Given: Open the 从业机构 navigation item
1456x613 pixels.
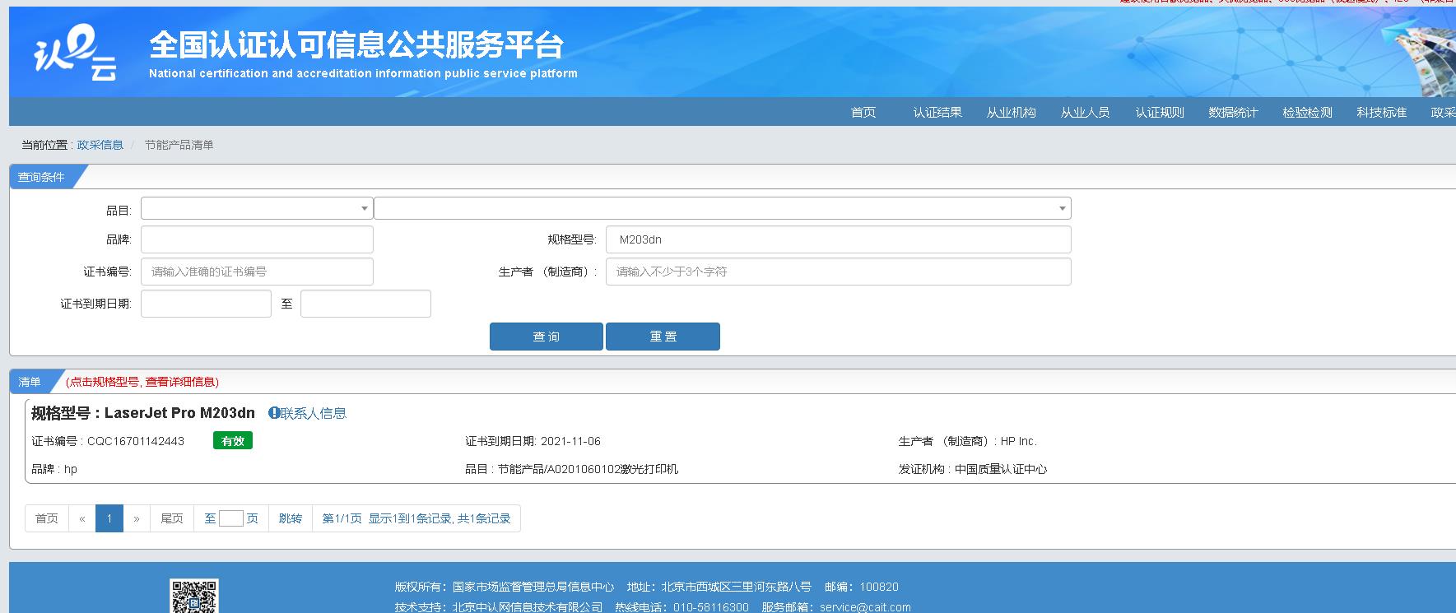Looking at the screenshot, I should click(x=1012, y=112).
